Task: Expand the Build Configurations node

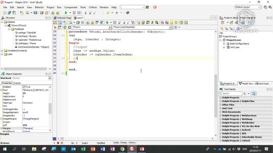Action: [224, 44]
